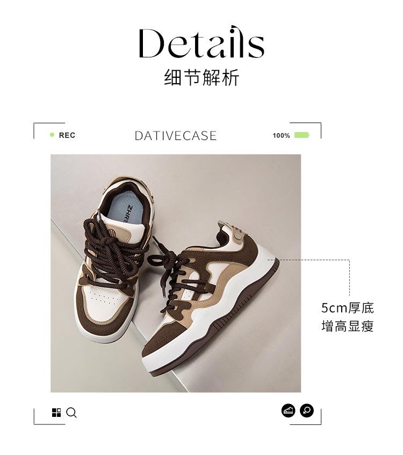Click the metal heel tab of right sneaker

238,233
